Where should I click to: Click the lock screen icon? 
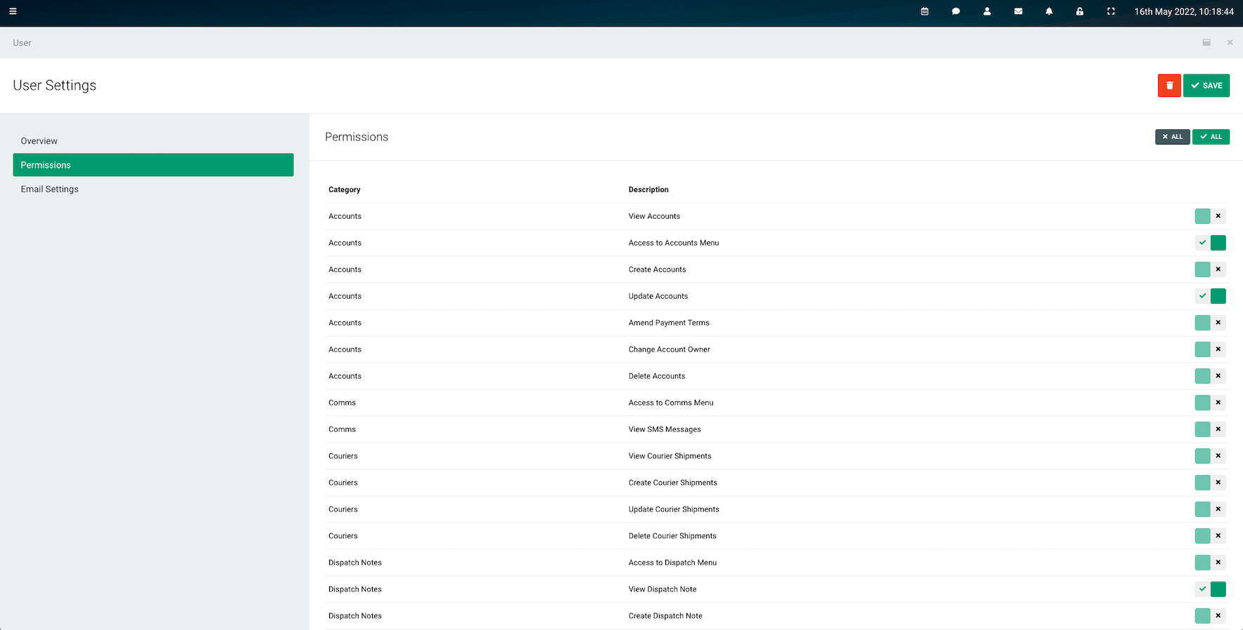[1079, 11]
